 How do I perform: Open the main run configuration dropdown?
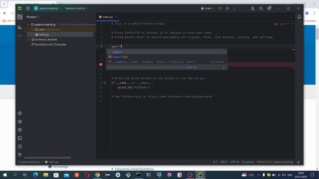207,8
